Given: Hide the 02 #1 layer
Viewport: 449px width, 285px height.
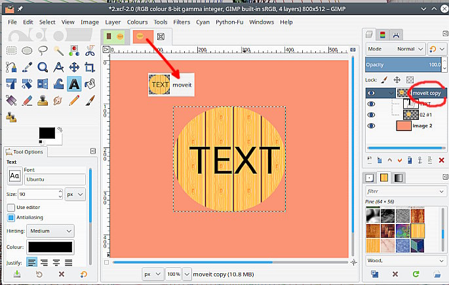Looking at the screenshot, I should tap(371, 115).
